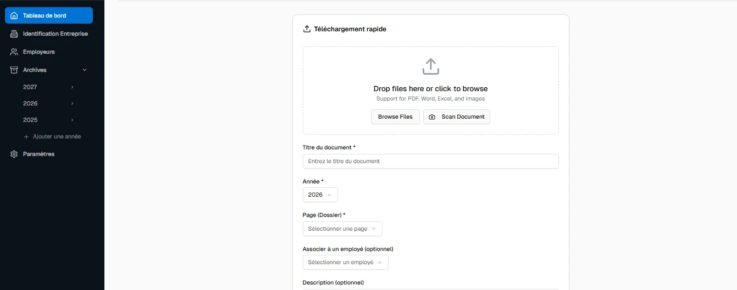Viewport: 737px width, 290px height.
Task: Click the camera icon on Scan Document
Action: tap(432, 117)
